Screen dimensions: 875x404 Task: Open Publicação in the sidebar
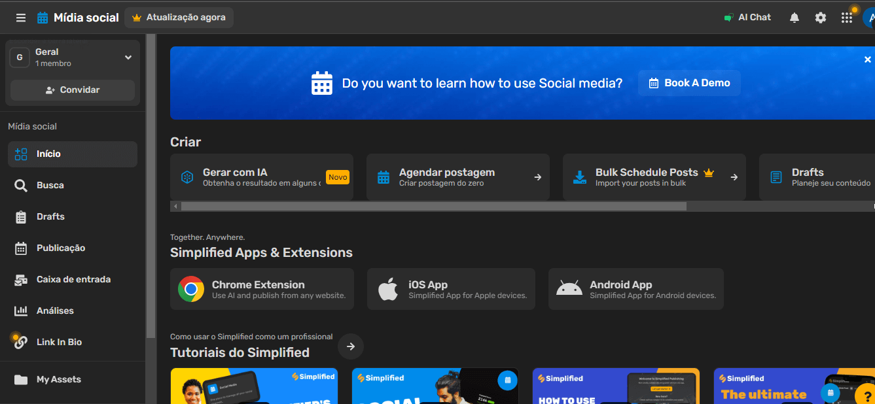point(73,248)
